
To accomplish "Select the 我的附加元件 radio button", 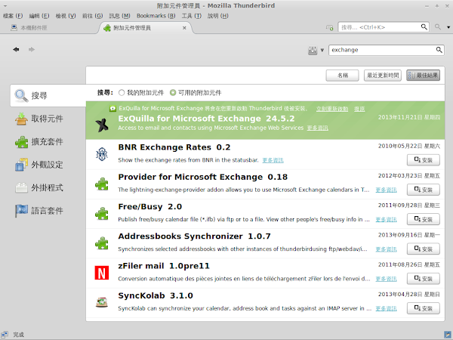I will pyautogui.click(x=122, y=92).
